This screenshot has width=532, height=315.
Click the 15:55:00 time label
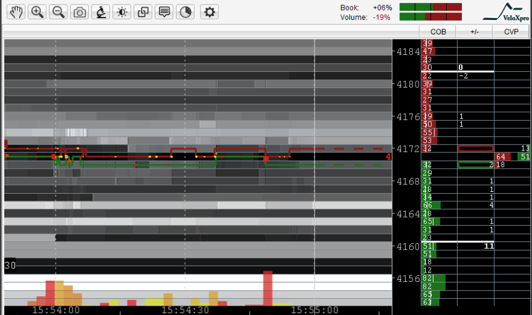[x=315, y=310]
